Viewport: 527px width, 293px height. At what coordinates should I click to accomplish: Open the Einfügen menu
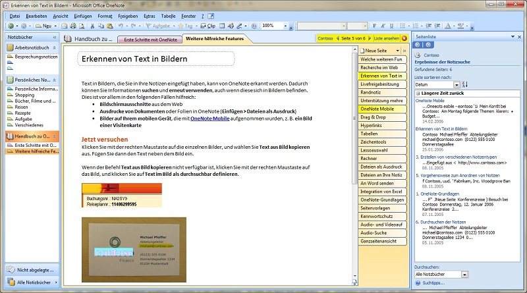pyautogui.click(x=83, y=16)
